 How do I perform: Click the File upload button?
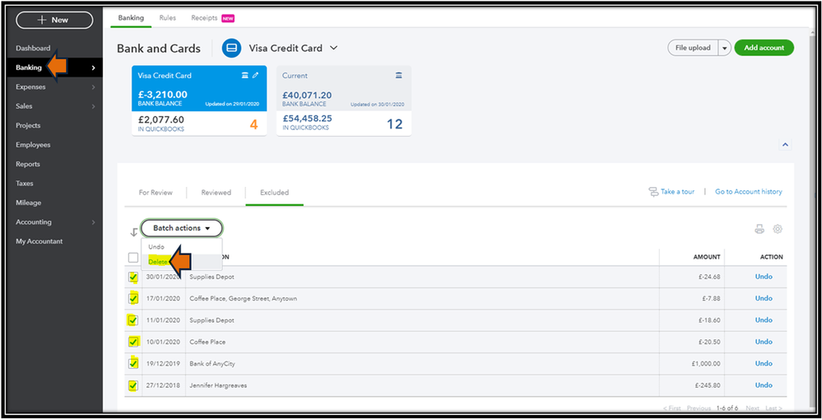click(x=693, y=48)
